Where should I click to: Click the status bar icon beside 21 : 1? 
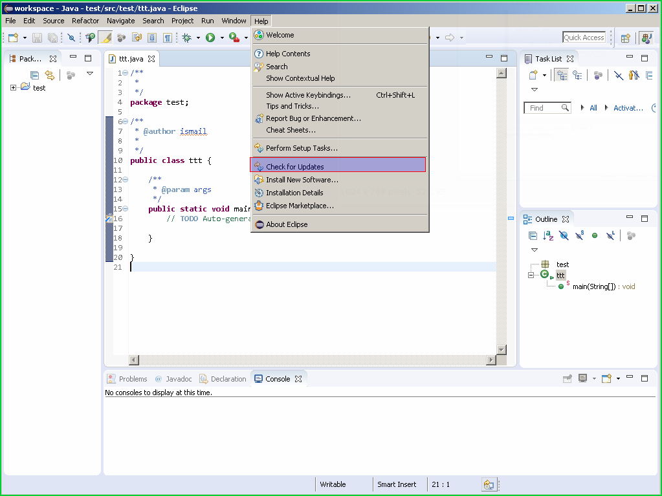[489, 484]
